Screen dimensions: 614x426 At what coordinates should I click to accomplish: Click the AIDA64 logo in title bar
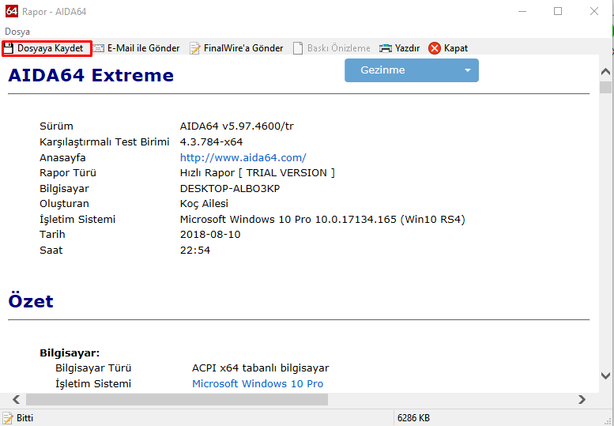[x=11, y=11]
